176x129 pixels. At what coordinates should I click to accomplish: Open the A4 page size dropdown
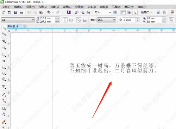(x=18, y=20)
